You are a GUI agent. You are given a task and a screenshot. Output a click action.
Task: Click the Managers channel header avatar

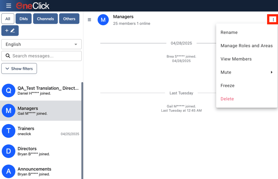[x=103, y=20]
